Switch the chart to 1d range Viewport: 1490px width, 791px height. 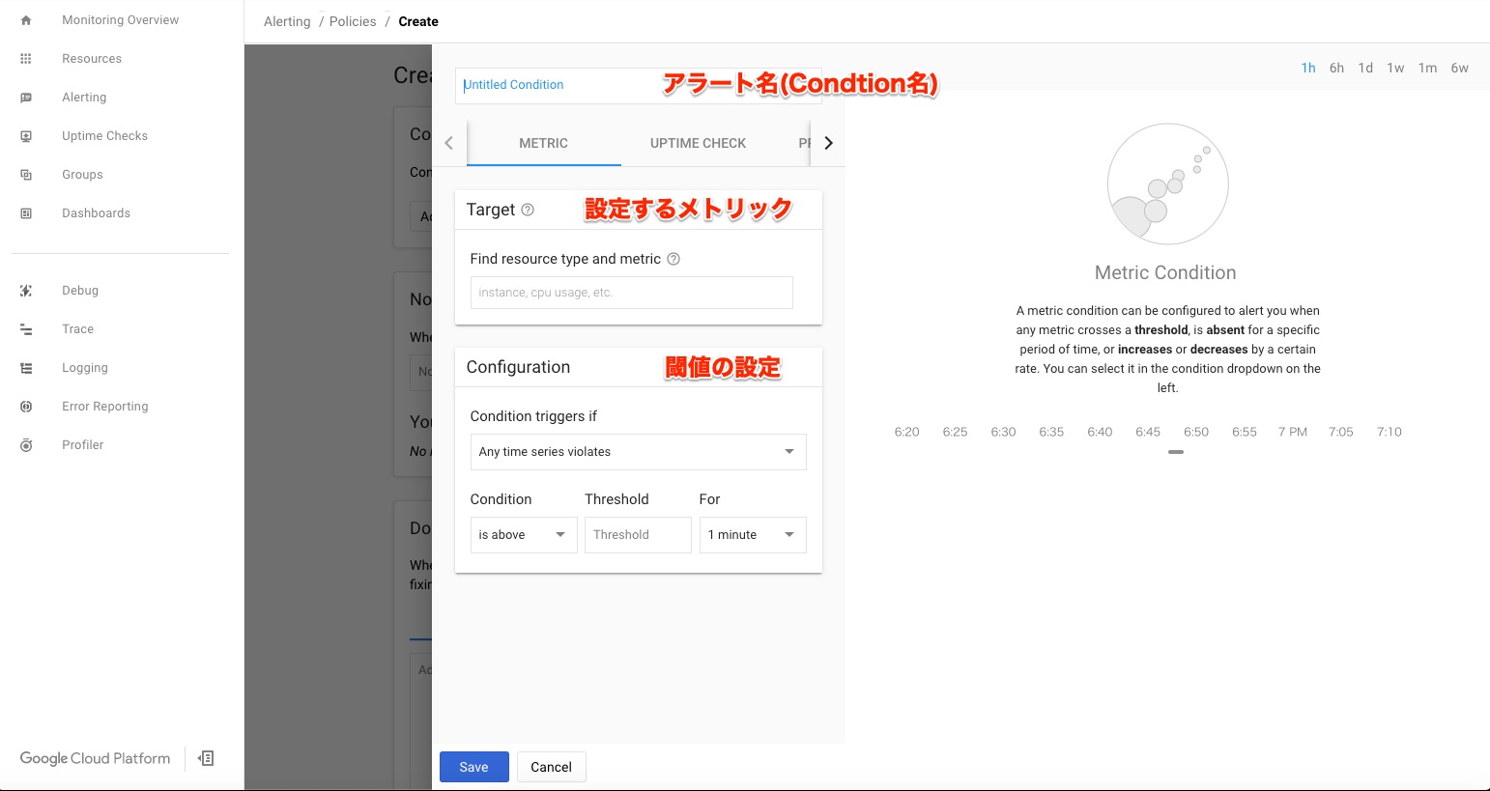(x=1365, y=68)
